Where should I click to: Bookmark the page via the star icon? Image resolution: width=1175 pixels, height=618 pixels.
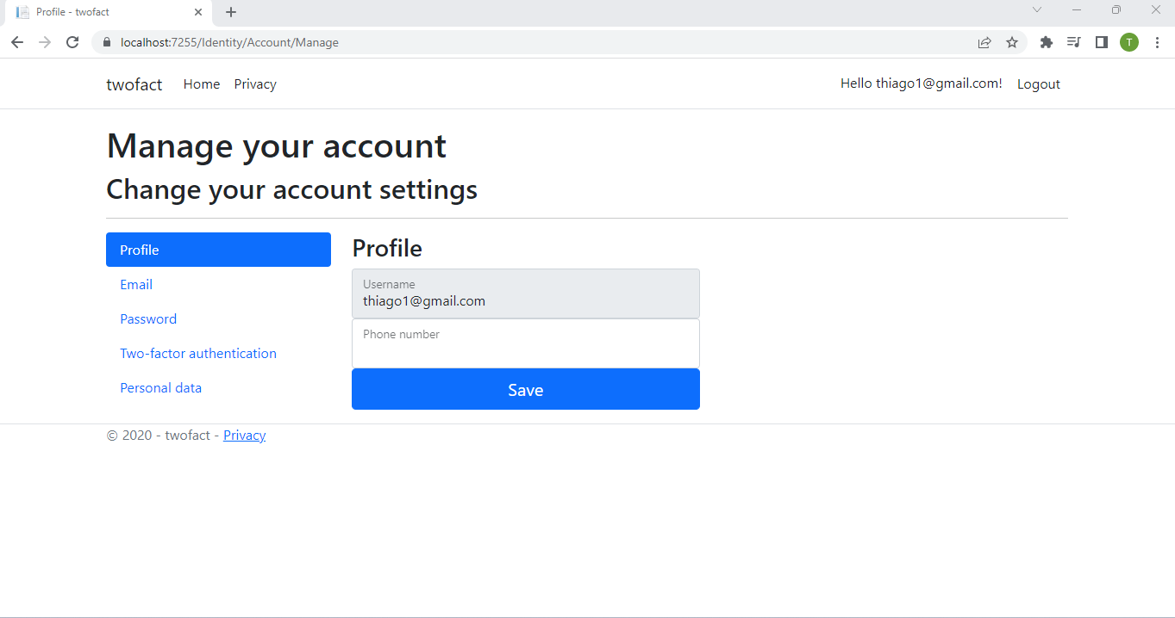[1011, 41]
